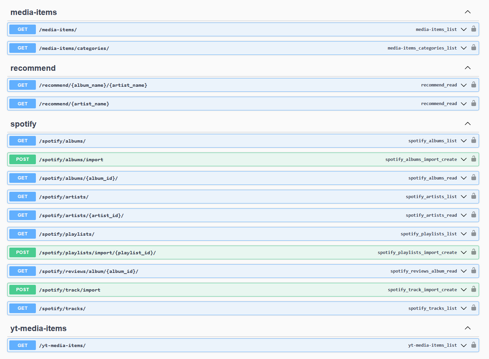
Task: Open the media-items tag heading
Action: click(x=34, y=12)
